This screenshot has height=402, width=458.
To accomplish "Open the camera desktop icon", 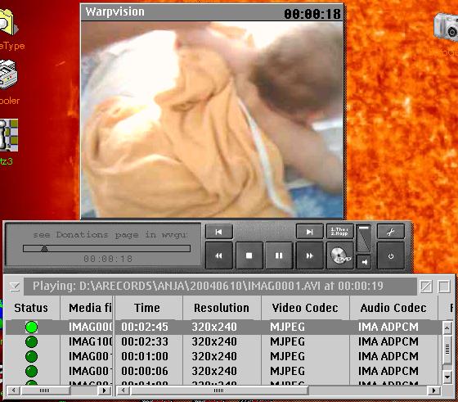I will (x=446, y=28).
